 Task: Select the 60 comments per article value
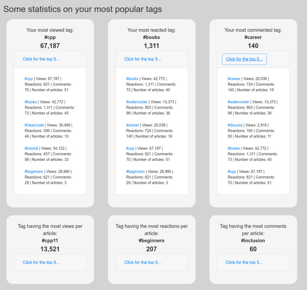[253, 249]
